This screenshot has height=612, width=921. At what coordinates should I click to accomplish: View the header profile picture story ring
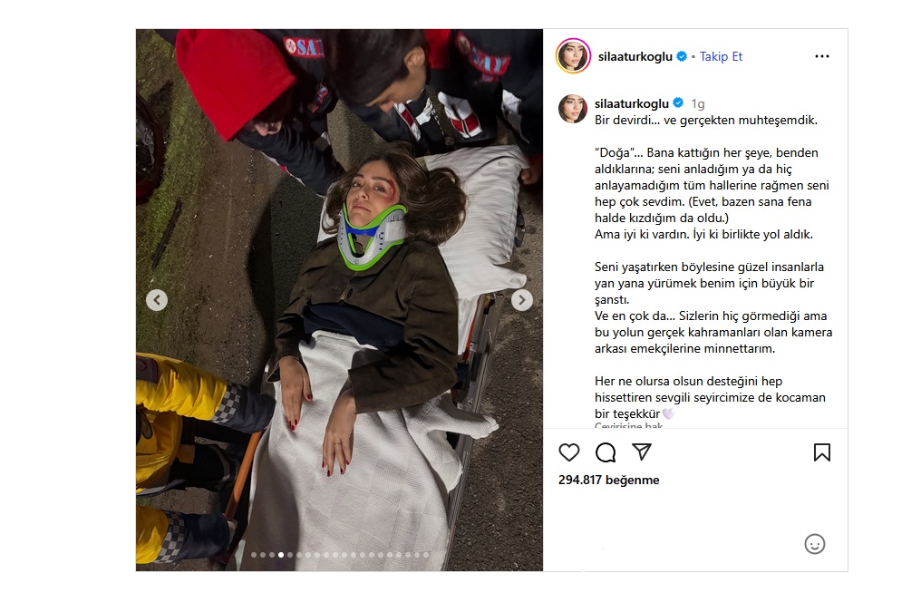point(573,56)
